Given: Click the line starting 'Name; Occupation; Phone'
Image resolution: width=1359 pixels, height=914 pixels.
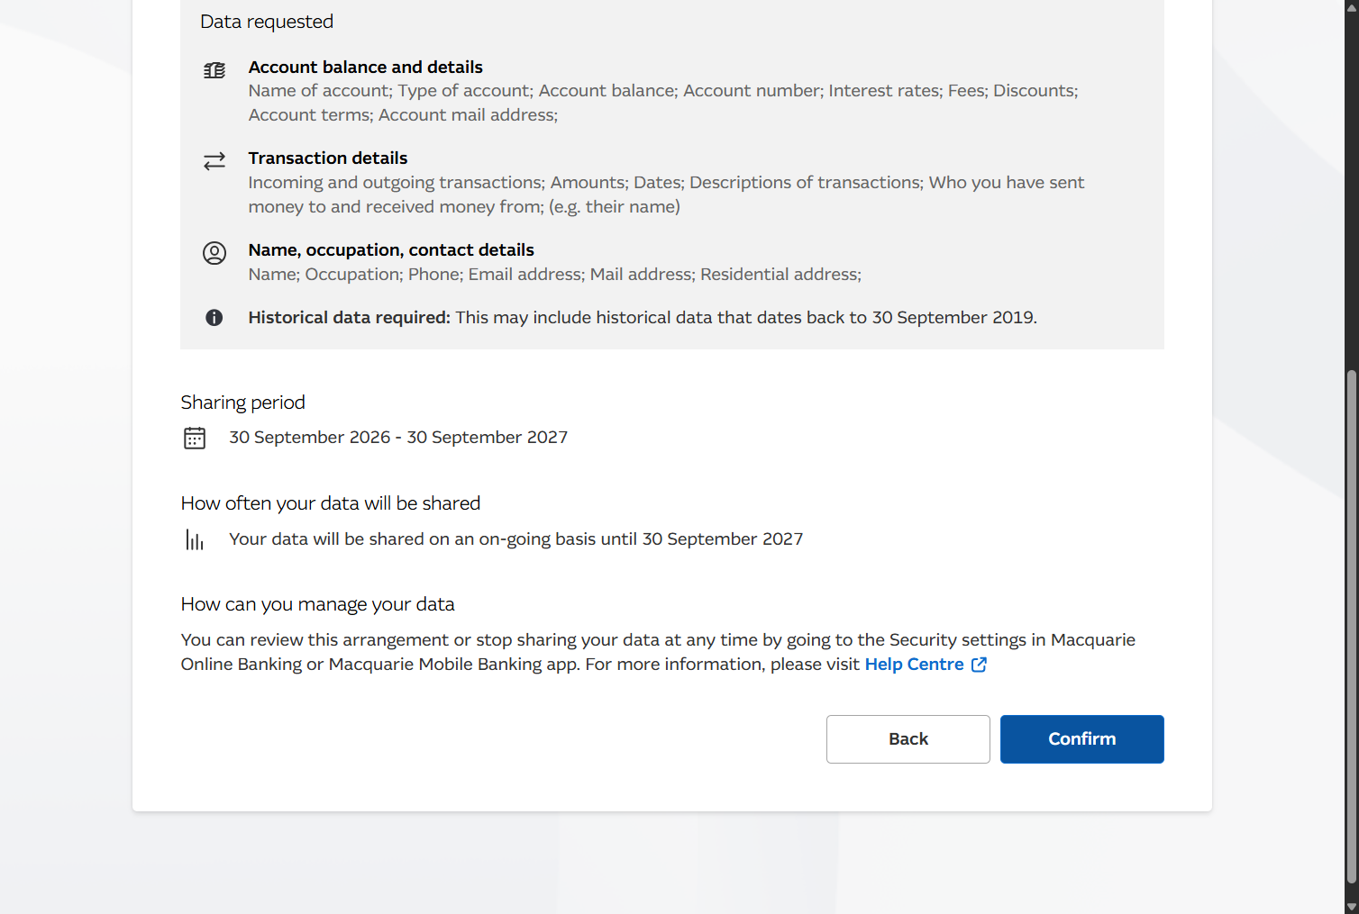Looking at the screenshot, I should click(555, 275).
